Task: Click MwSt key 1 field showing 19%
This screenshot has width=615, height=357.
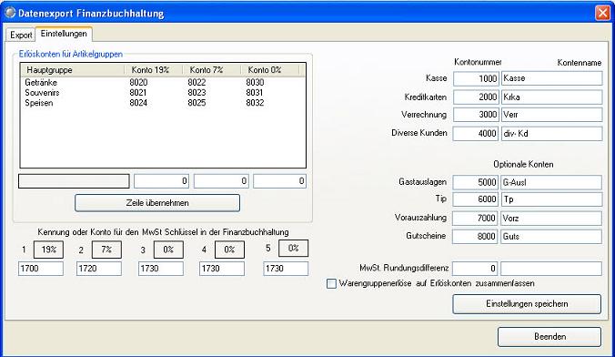Action: click(x=48, y=250)
